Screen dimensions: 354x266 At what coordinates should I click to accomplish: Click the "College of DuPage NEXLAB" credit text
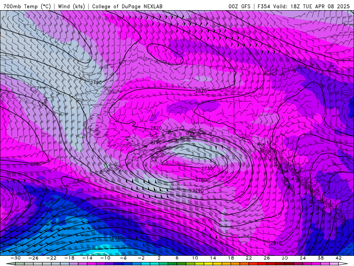[127, 6]
